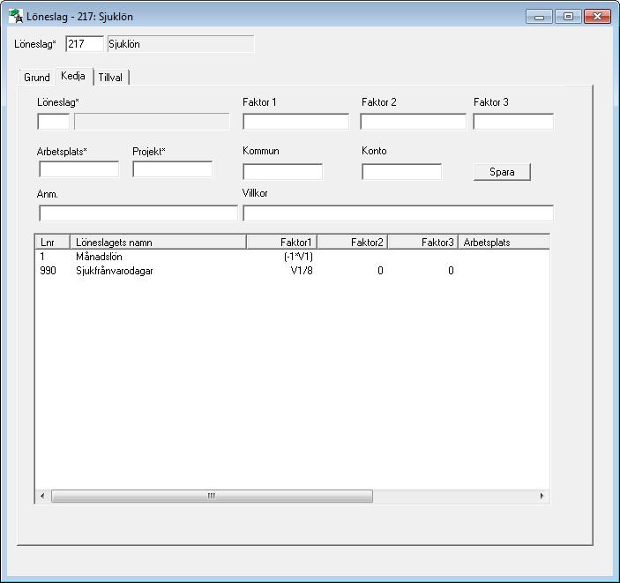
Task: Focus the Faktor 2 input field
Action: (x=413, y=122)
